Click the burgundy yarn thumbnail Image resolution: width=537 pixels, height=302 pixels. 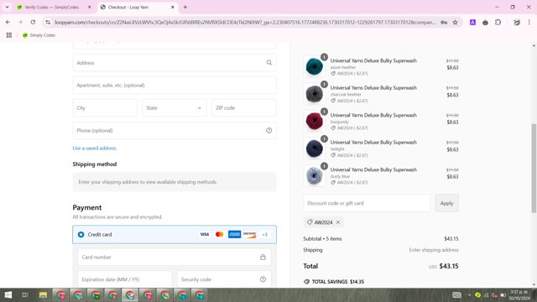pyautogui.click(x=315, y=121)
